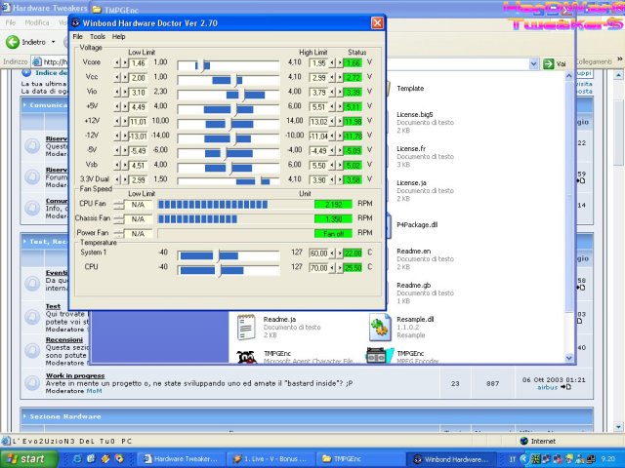This screenshot has width=625, height=468.
Task: Open the Work in progress forum link
Action: click(75, 375)
